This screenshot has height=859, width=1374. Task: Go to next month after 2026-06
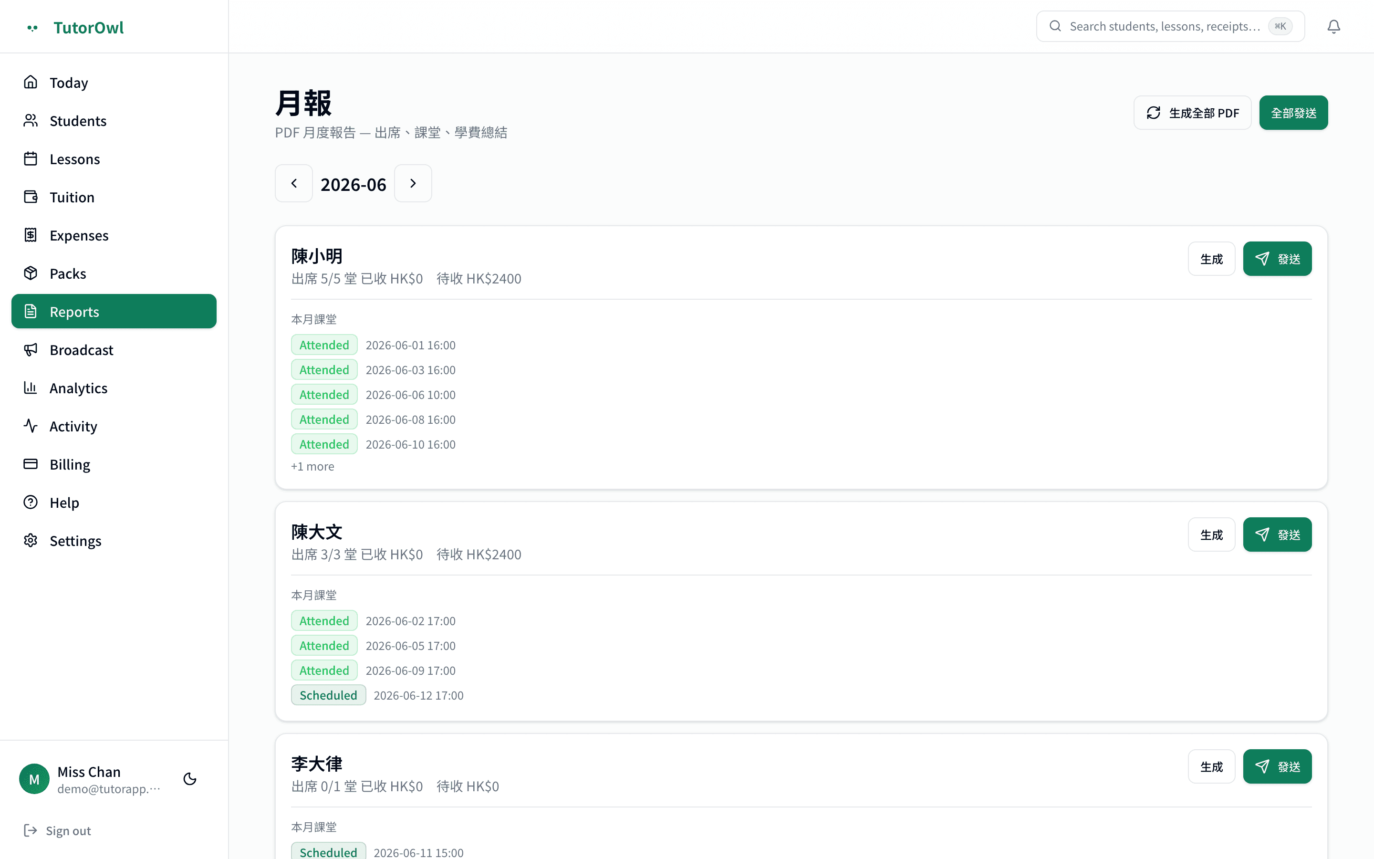coord(413,184)
